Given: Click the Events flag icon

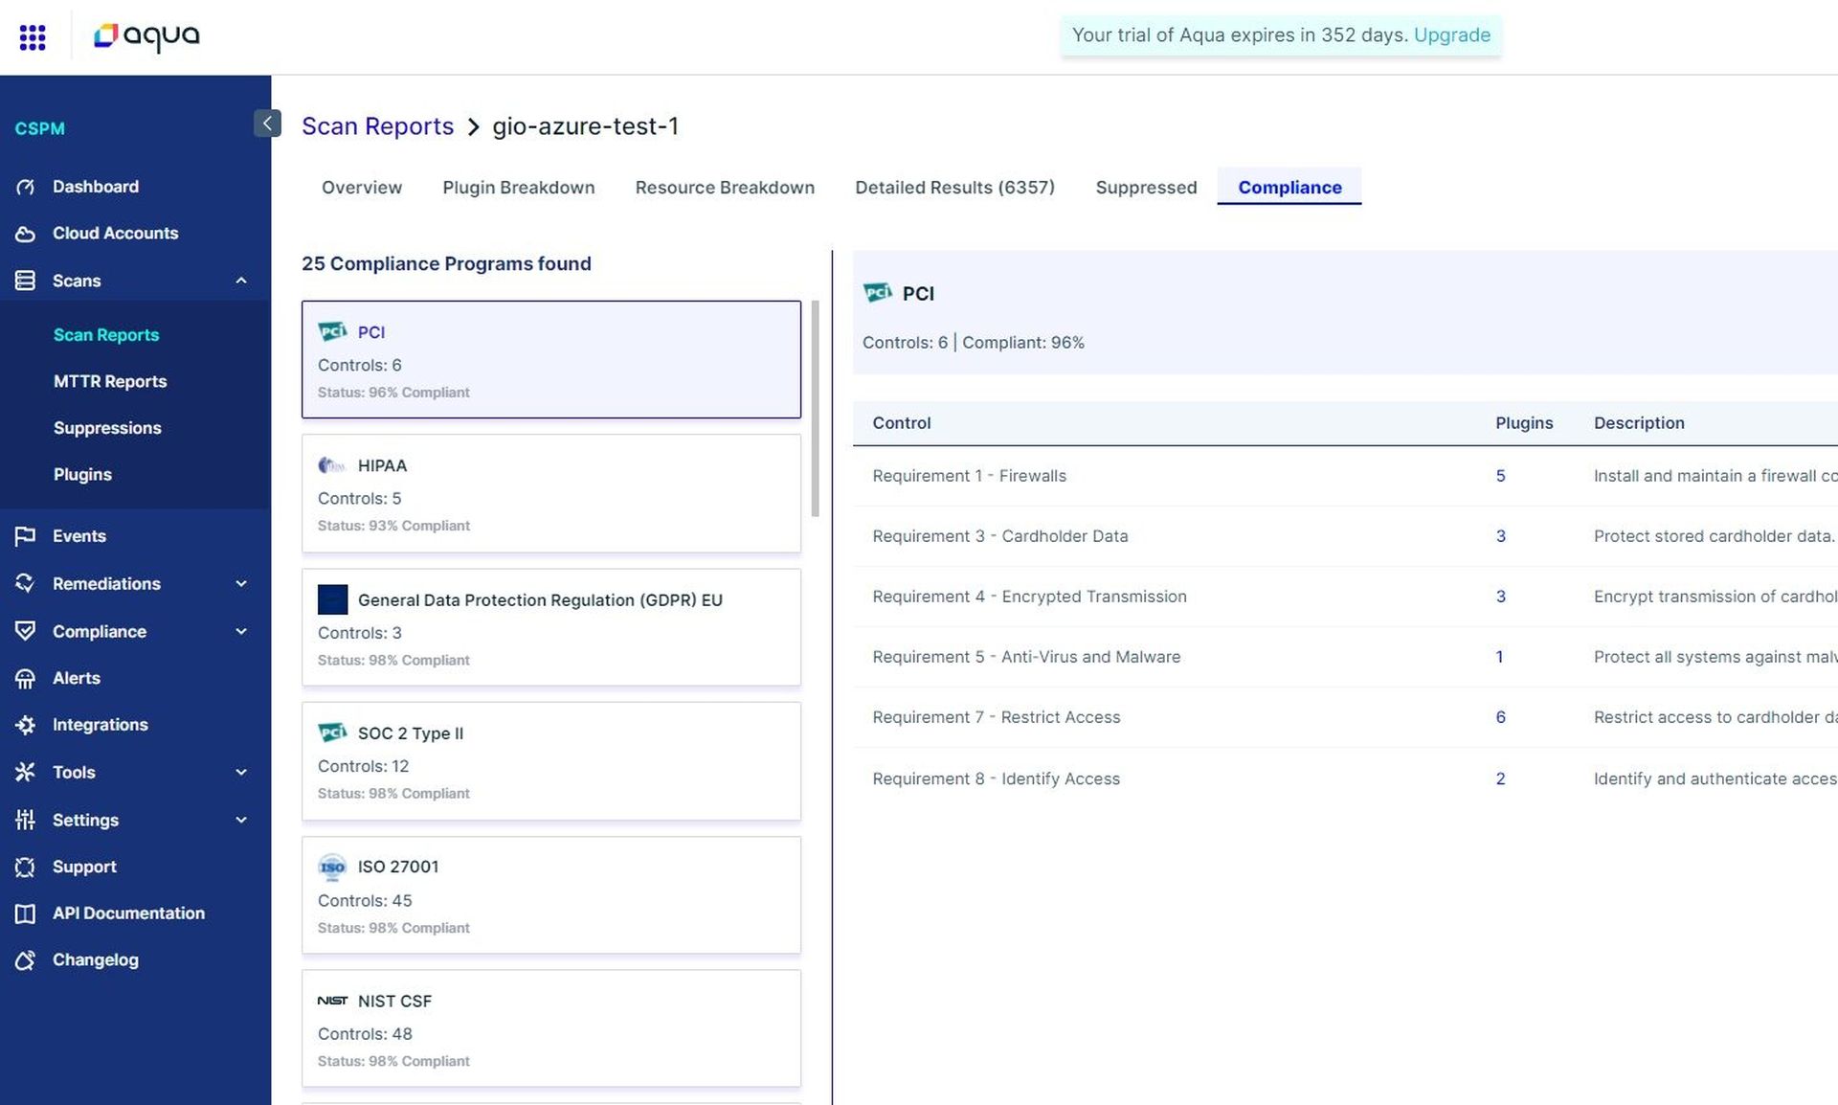Looking at the screenshot, I should point(26,536).
